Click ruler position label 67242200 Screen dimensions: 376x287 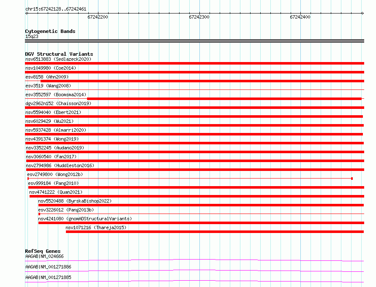coord(98,17)
